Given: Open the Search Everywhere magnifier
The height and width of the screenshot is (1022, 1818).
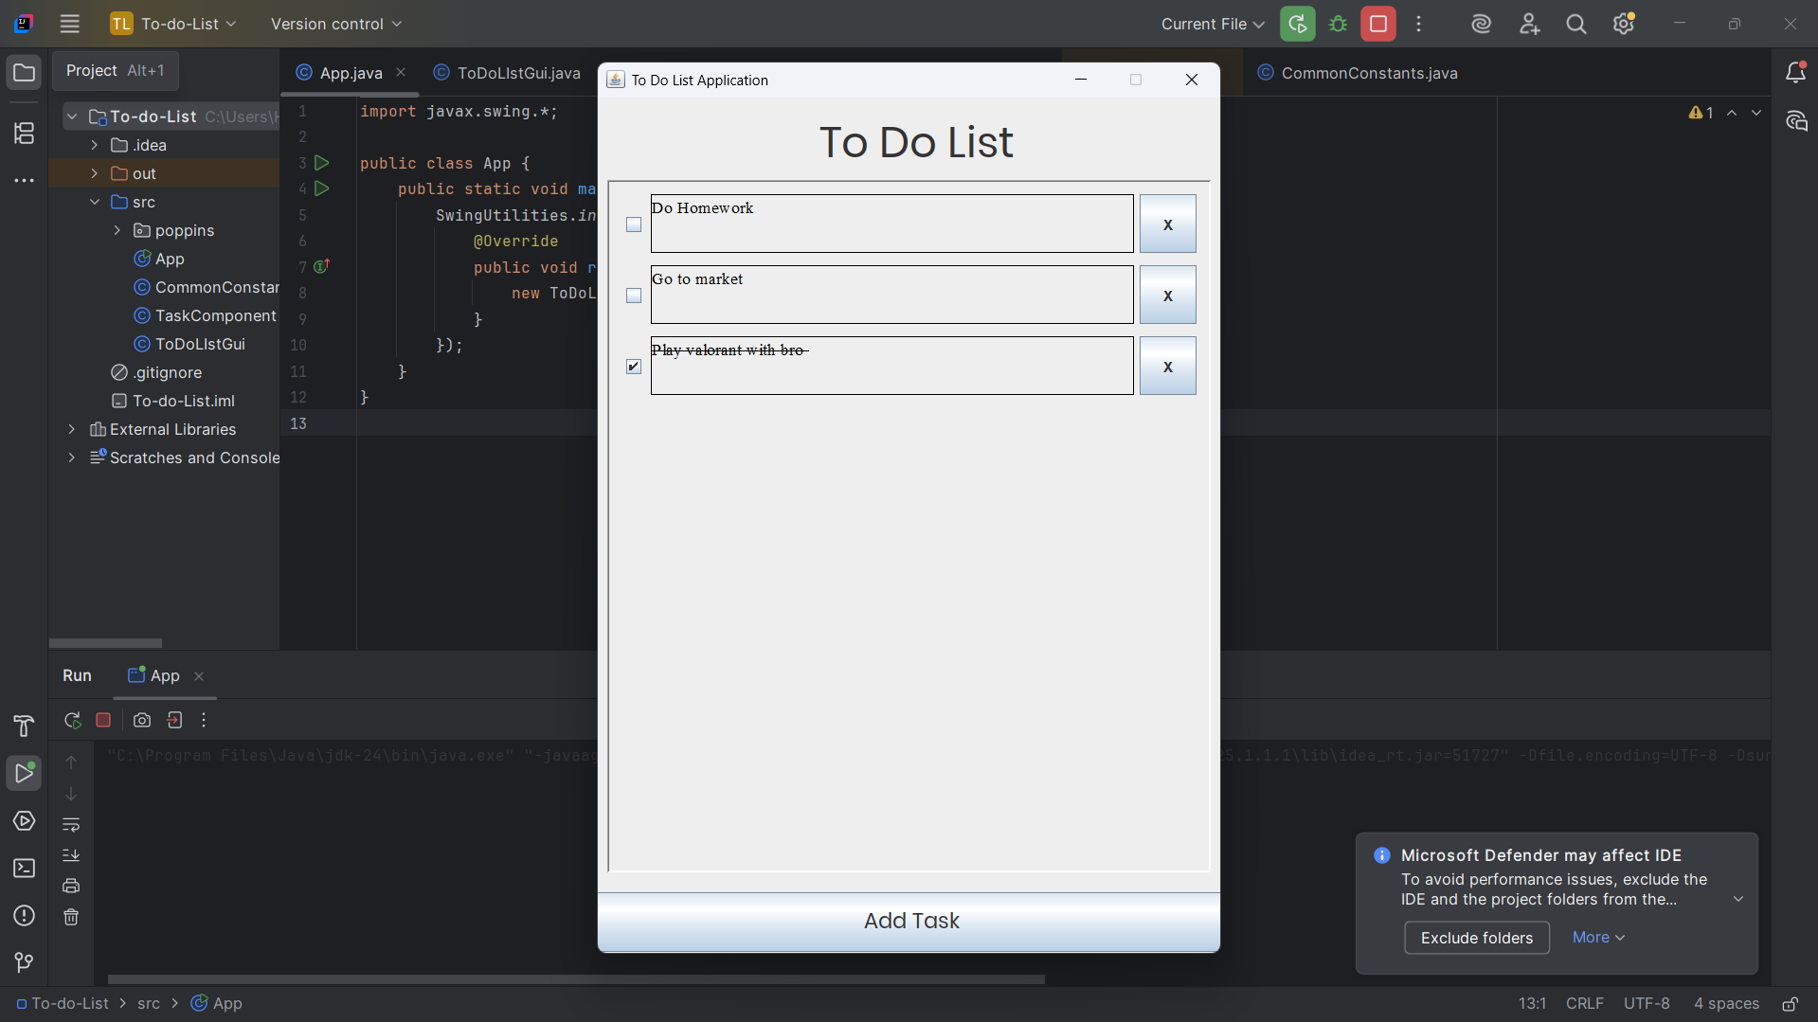Looking at the screenshot, I should [1576, 24].
